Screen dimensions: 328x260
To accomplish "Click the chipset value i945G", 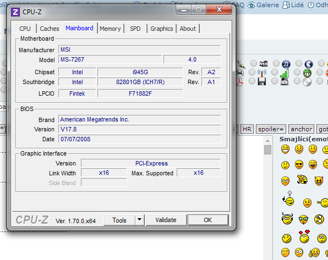I will (x=140, y=72).
